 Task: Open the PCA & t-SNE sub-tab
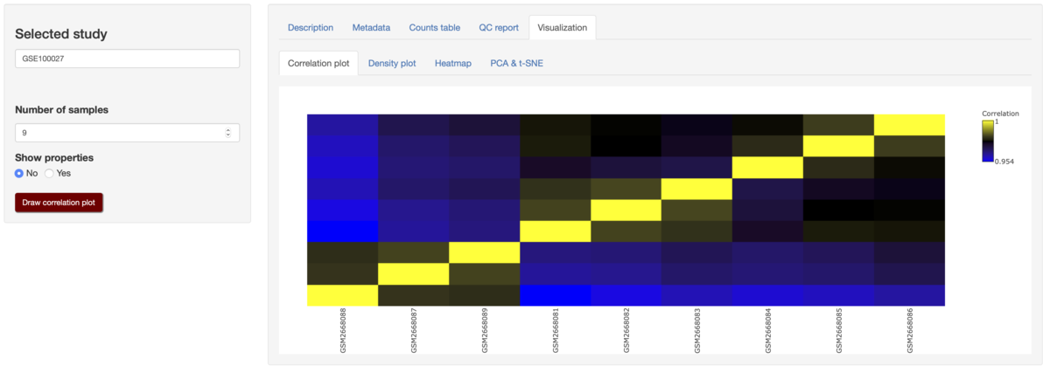coord(516,63)
